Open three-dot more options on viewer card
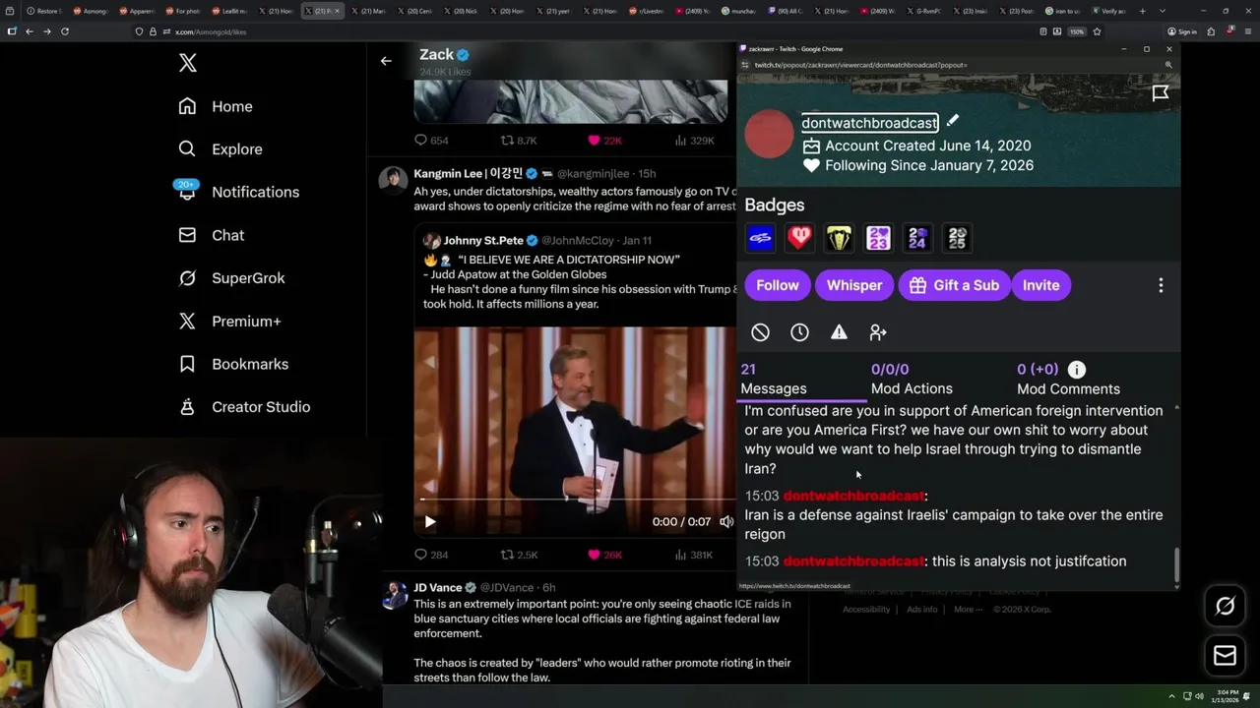The image size is (1260, 708). tap(1161, 285)
